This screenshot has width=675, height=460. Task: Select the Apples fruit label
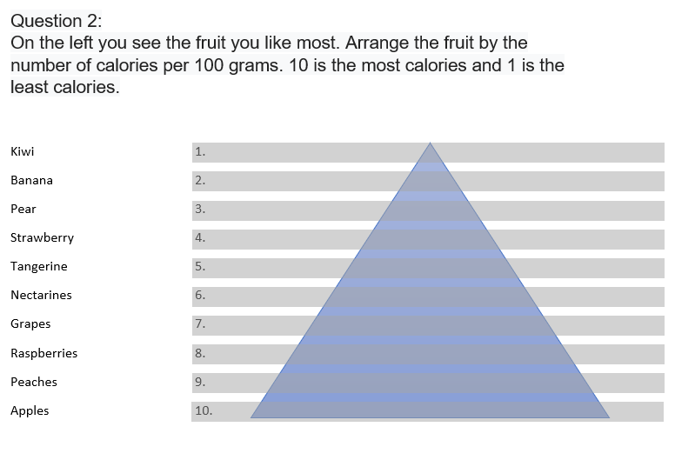30,411
